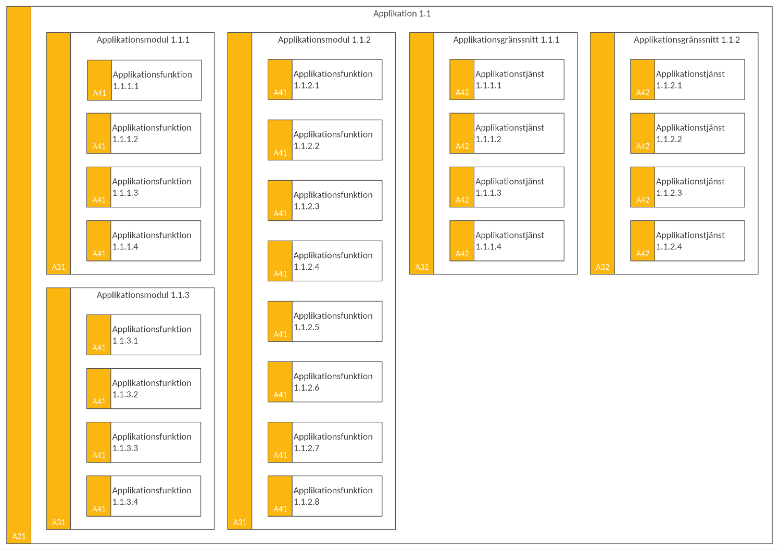Viewport: 779px width, 550px height.
Task: Click A42 tag of Applikationstjänst 1.1.1.4
Action: tap(462, 254)
